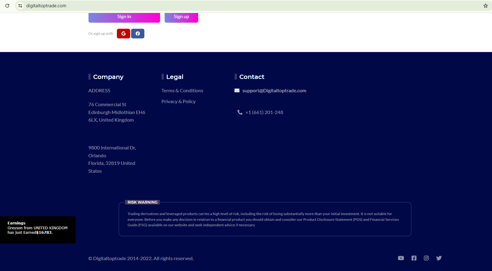
Task: Click the risk warning paragraph text
Action: tap(263, 219)
